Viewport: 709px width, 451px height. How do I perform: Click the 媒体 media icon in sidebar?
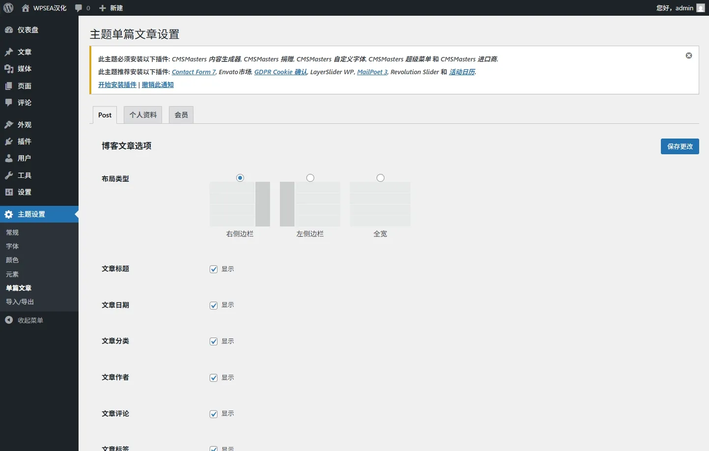coord(9,69)
